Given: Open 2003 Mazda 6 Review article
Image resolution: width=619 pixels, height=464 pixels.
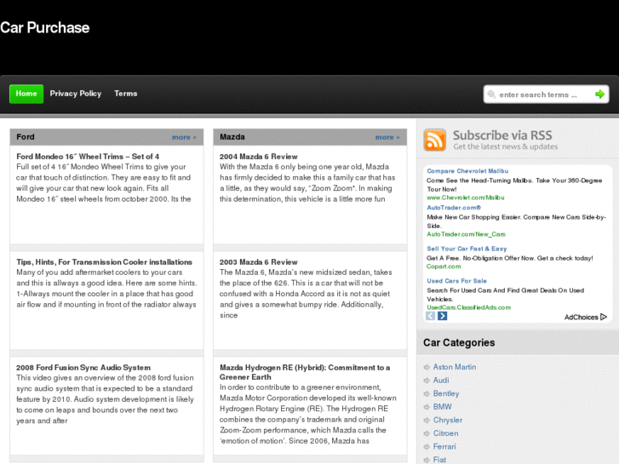Looking at the screenshot, I should tap(259, 262).
